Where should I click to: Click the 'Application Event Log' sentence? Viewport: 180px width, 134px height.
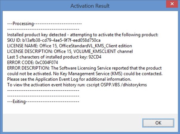(x=69, y=79)
